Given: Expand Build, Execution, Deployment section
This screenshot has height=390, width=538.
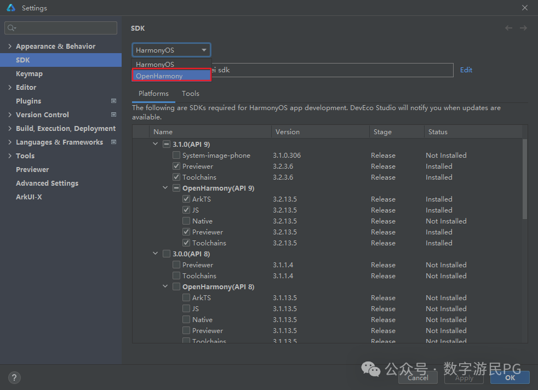Looking at the screenshot, I should (x=10, y=129).
